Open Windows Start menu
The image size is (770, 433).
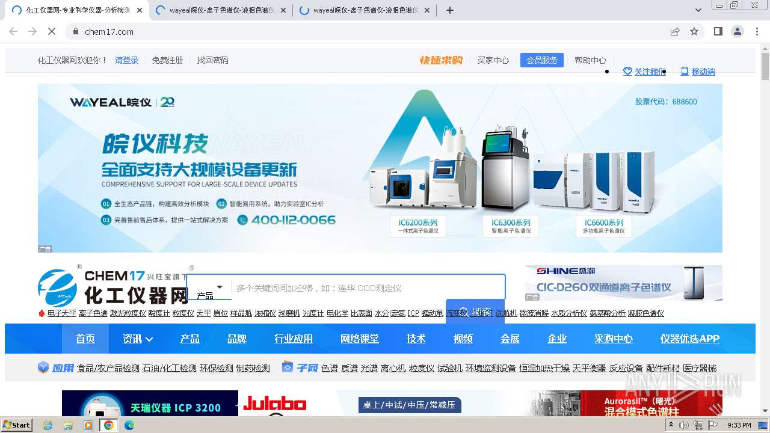click(17, 425)
